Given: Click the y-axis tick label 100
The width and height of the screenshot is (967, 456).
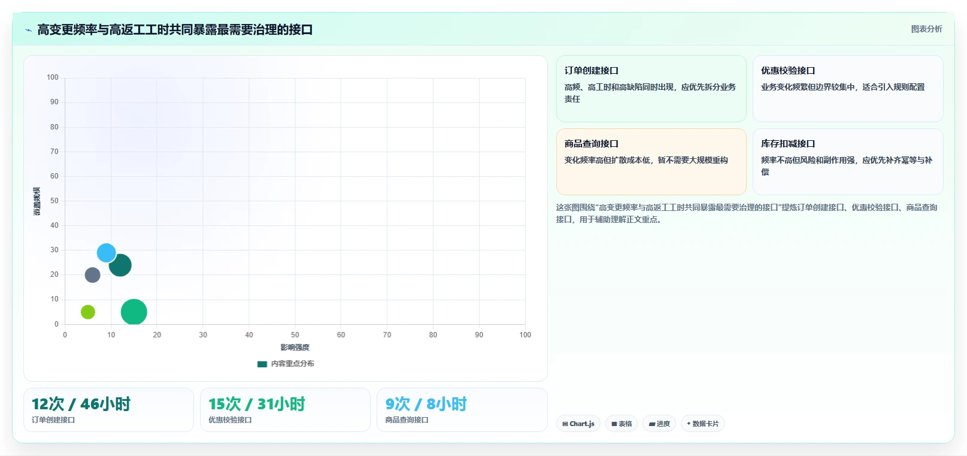Looking at the screenshot, I should (53, 77).
